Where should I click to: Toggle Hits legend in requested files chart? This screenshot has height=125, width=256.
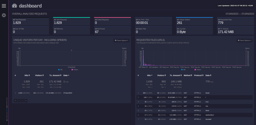point(183,70)
